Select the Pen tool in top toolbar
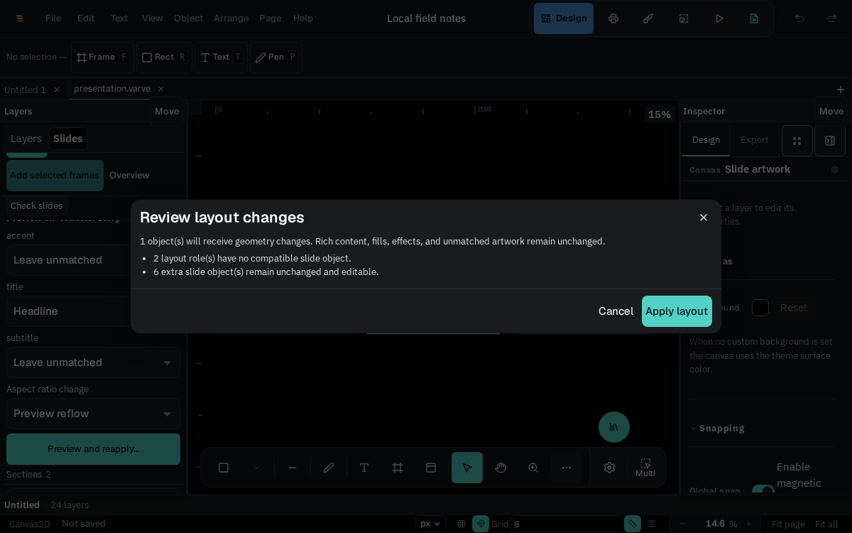The image size is (852, 533). pyautogui.click(x=276, y=58)
